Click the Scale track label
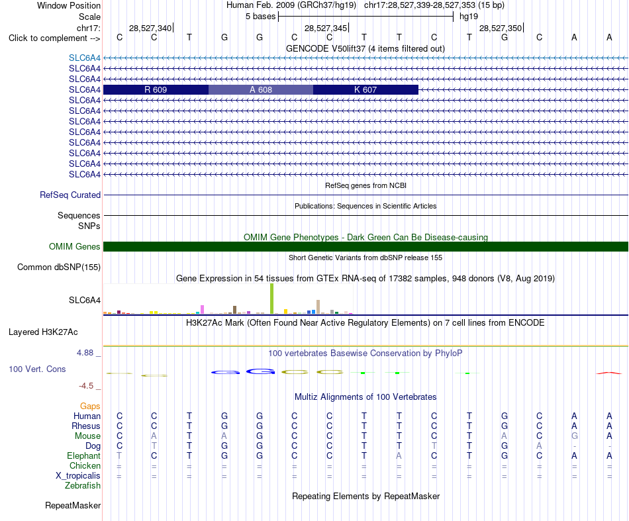 90,17
